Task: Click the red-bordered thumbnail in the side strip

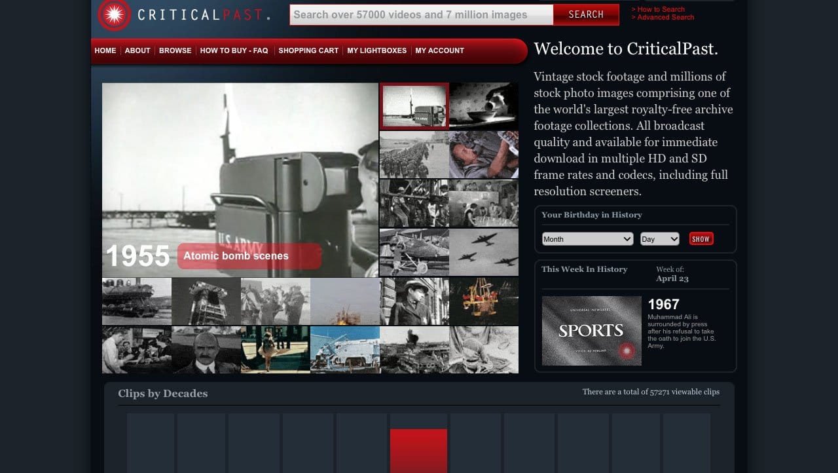Action: 414,105
